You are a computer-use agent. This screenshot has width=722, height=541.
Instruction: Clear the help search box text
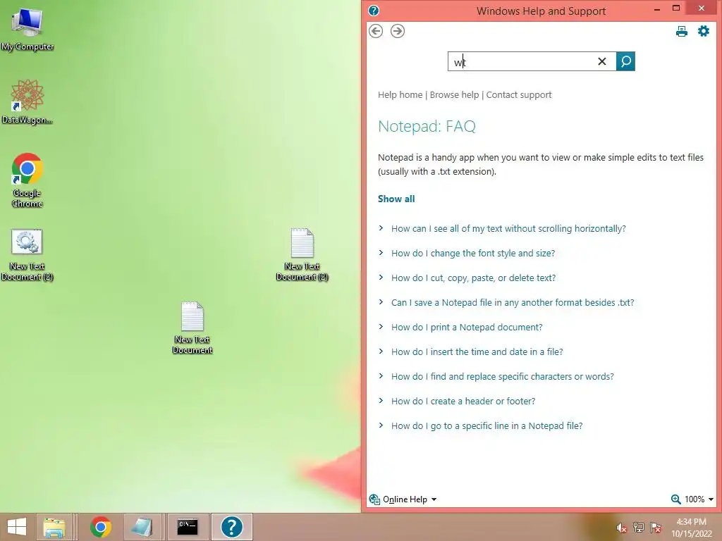[601, 62]
